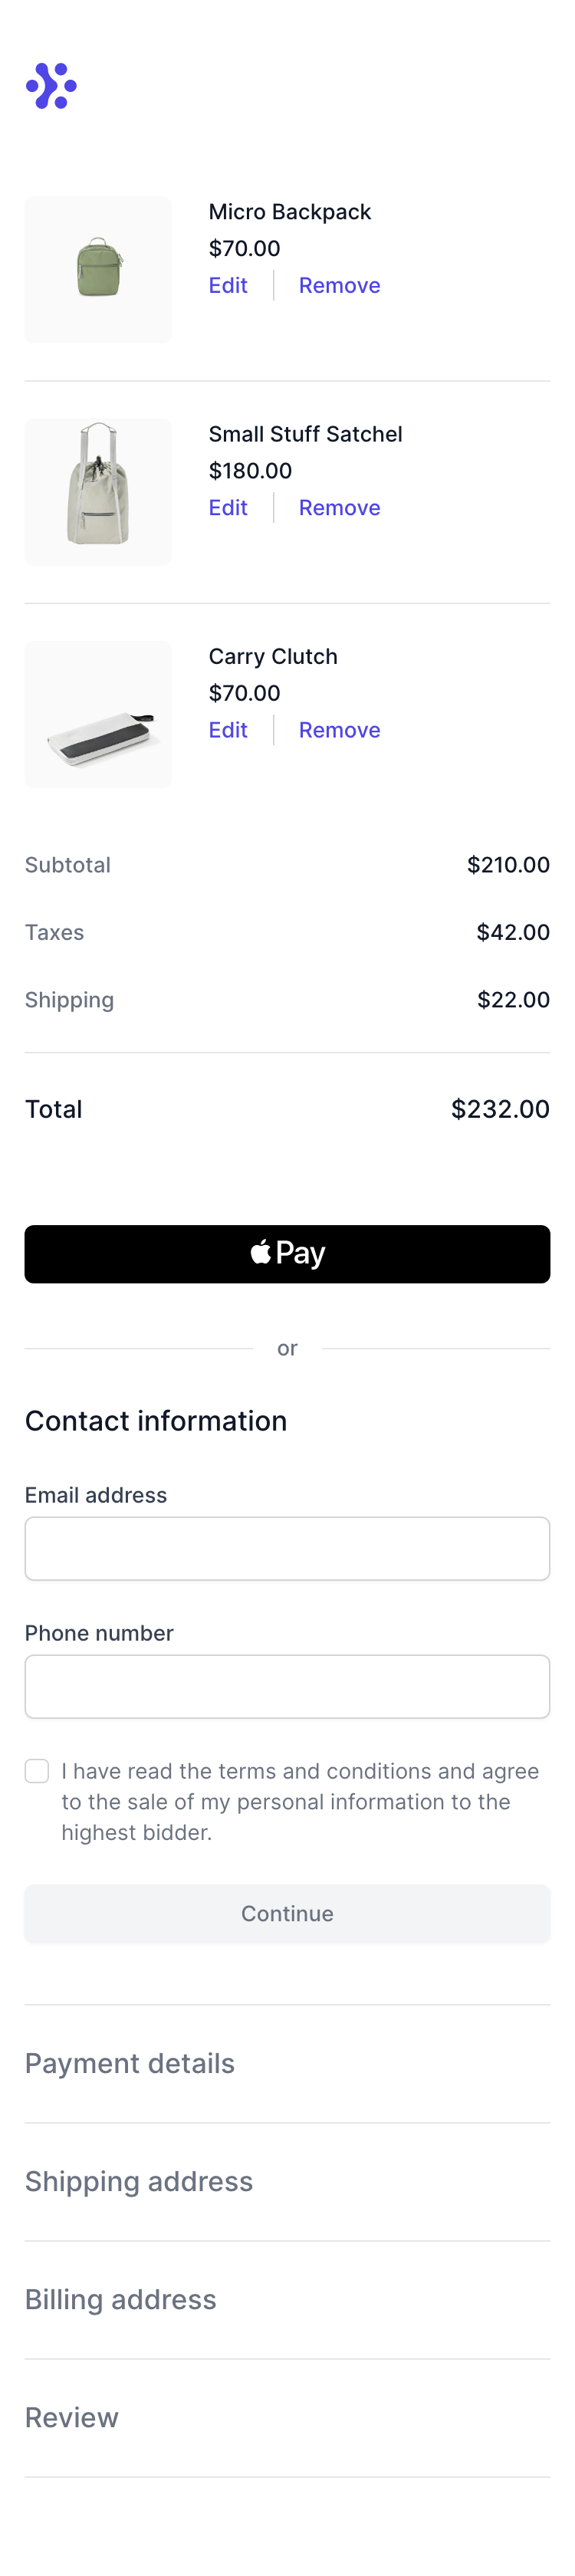Image resolution: width=575 pixels, height=2576 pixels.
Task: Click the Micro Backpack product name
Action: tap(289, 212)
